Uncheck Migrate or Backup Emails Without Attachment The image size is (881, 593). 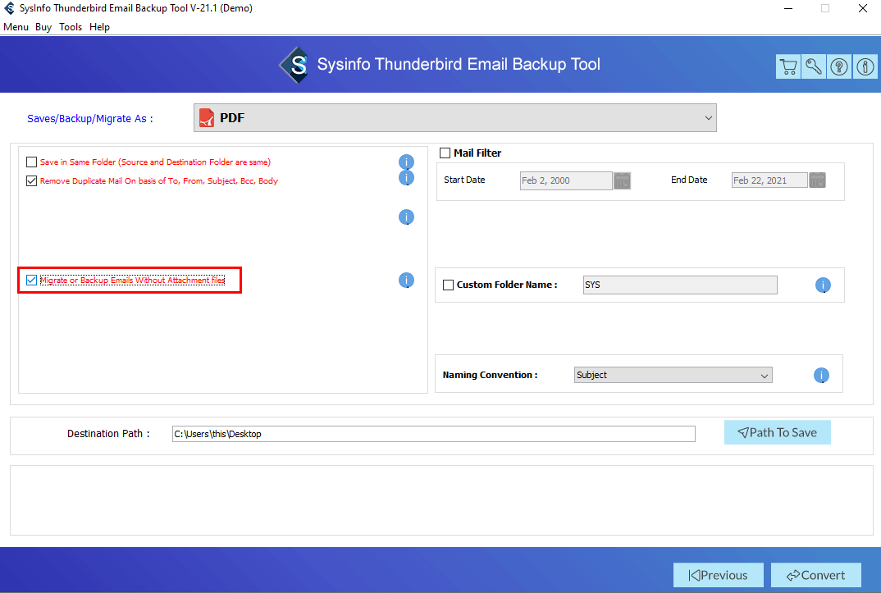pyautogui.click(x=31, y=281)
